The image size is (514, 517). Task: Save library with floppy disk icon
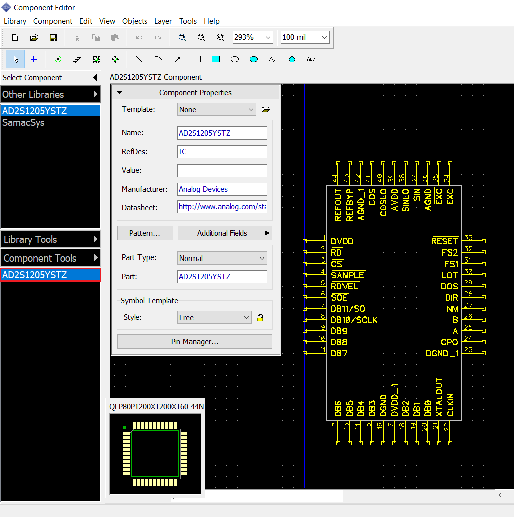click(53, 38)
